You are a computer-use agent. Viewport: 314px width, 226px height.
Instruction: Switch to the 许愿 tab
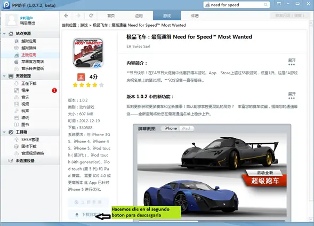click(195, 15)
